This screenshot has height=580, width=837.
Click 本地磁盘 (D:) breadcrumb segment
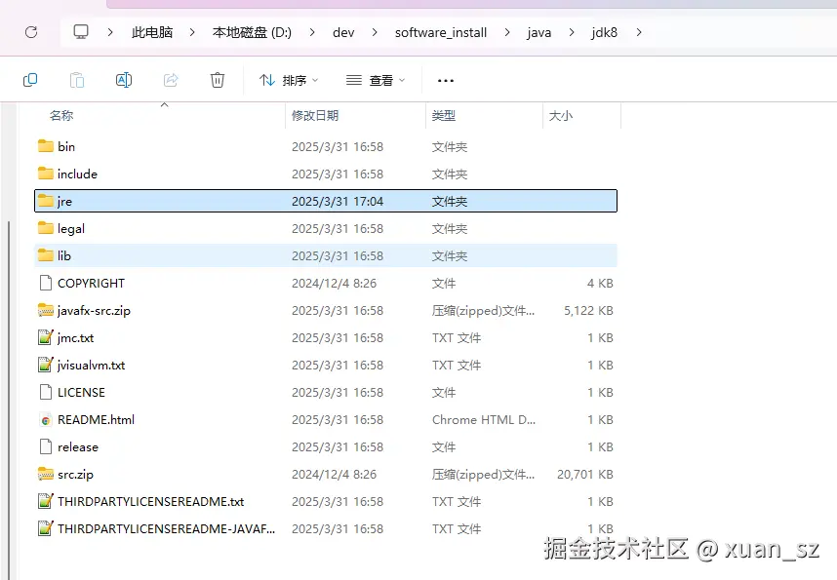click(252, 32)
